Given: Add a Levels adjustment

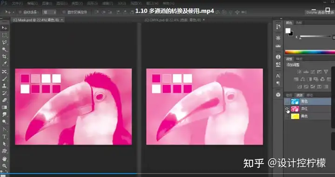Looking at the screenshot, I should 306,72.
